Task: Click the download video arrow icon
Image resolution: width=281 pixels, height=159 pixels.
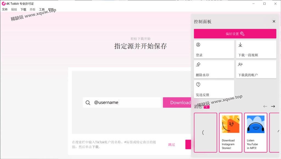Action: click(x=240, y=45)
